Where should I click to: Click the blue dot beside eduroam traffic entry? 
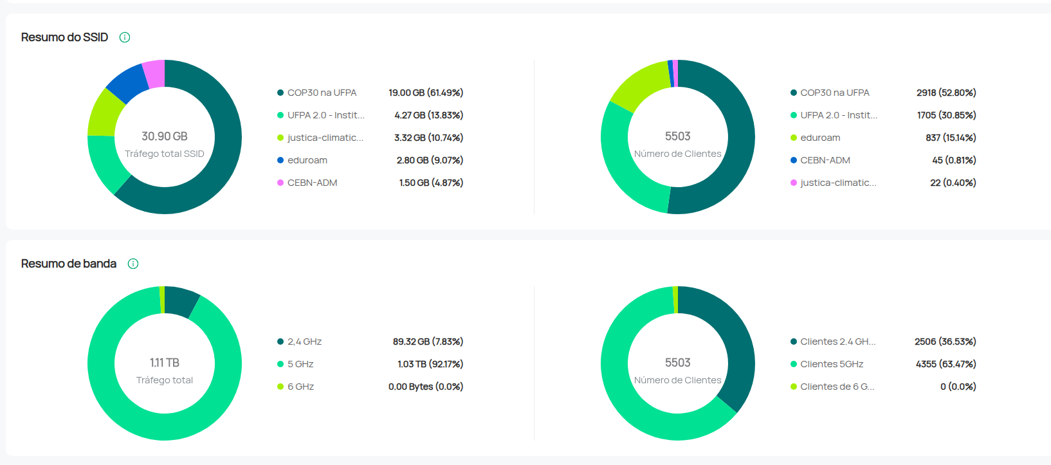click(280, 160)
